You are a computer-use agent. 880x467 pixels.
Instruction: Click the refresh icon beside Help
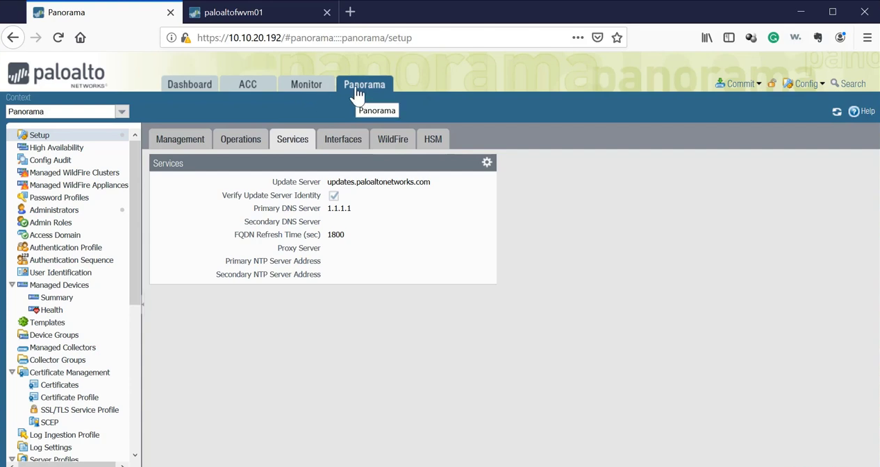pos(837,112)
